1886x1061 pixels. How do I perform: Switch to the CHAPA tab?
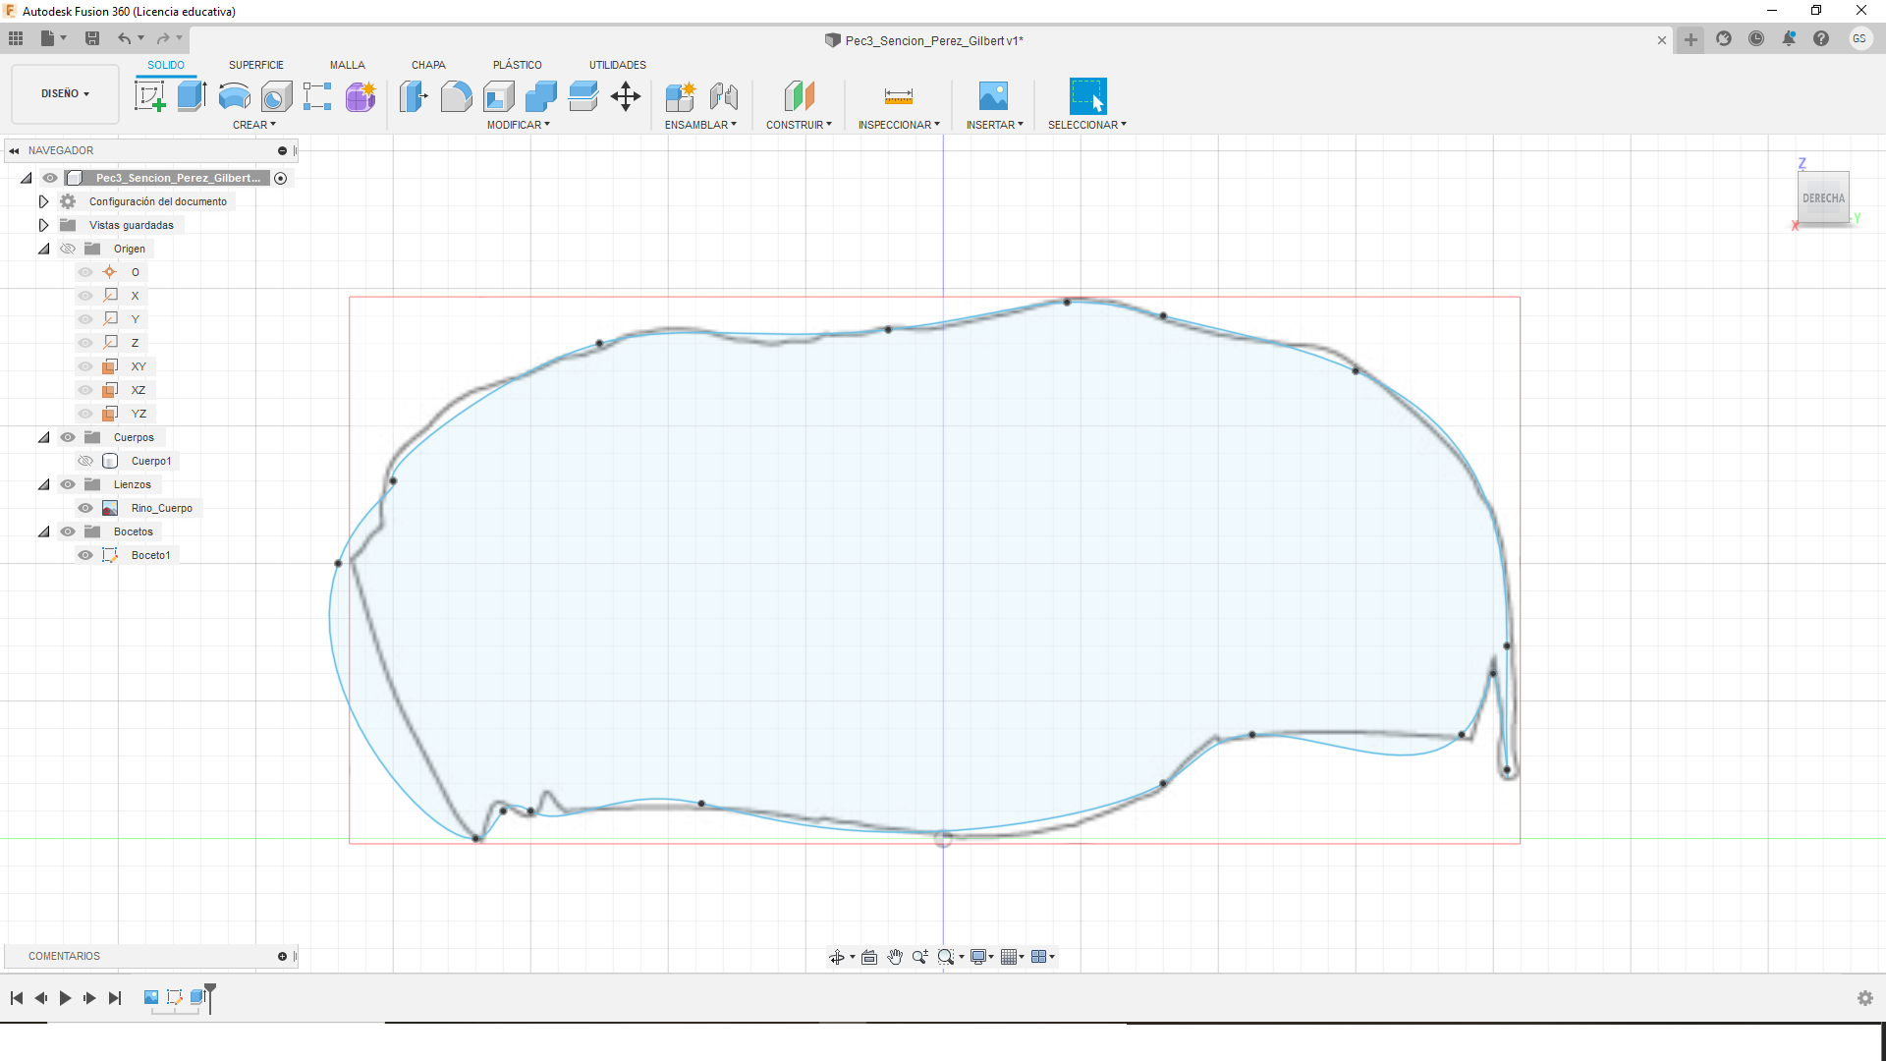pos(428,65)
